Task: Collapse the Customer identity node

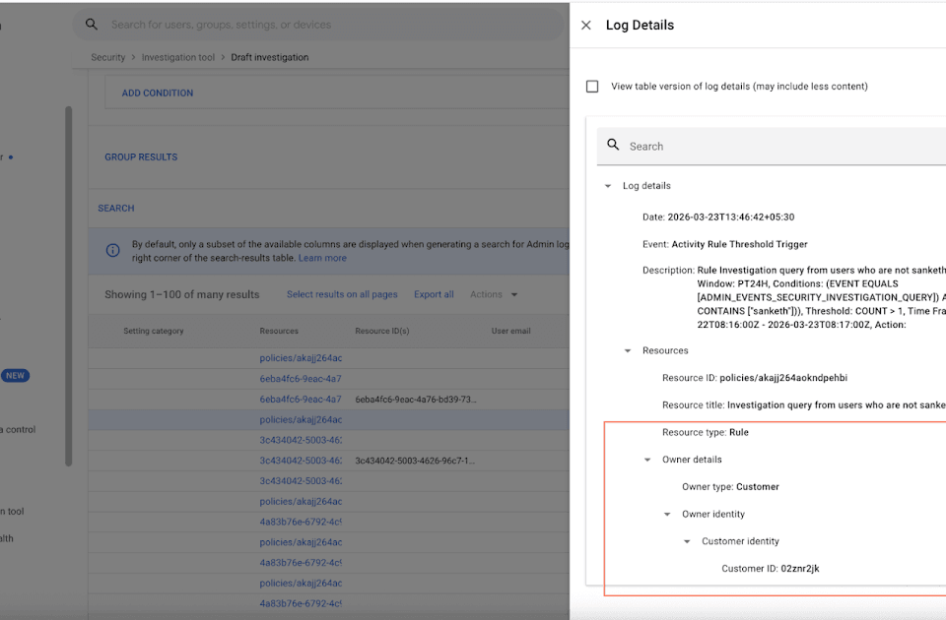Action: pyautogui.click(x=687, y=541)
